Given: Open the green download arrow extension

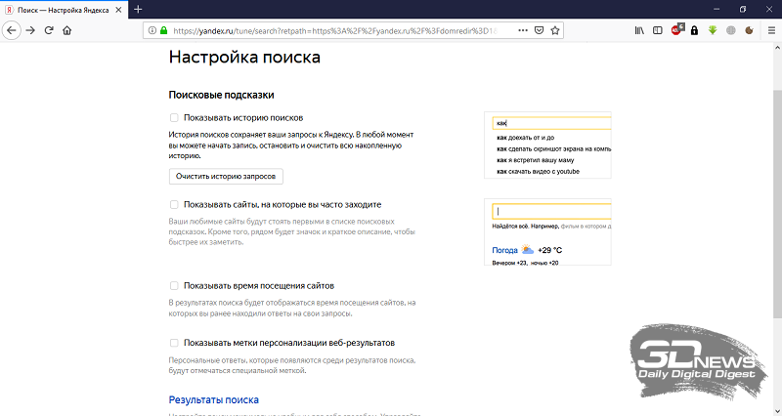Looking at the screenshot, I should pos(713,30).
